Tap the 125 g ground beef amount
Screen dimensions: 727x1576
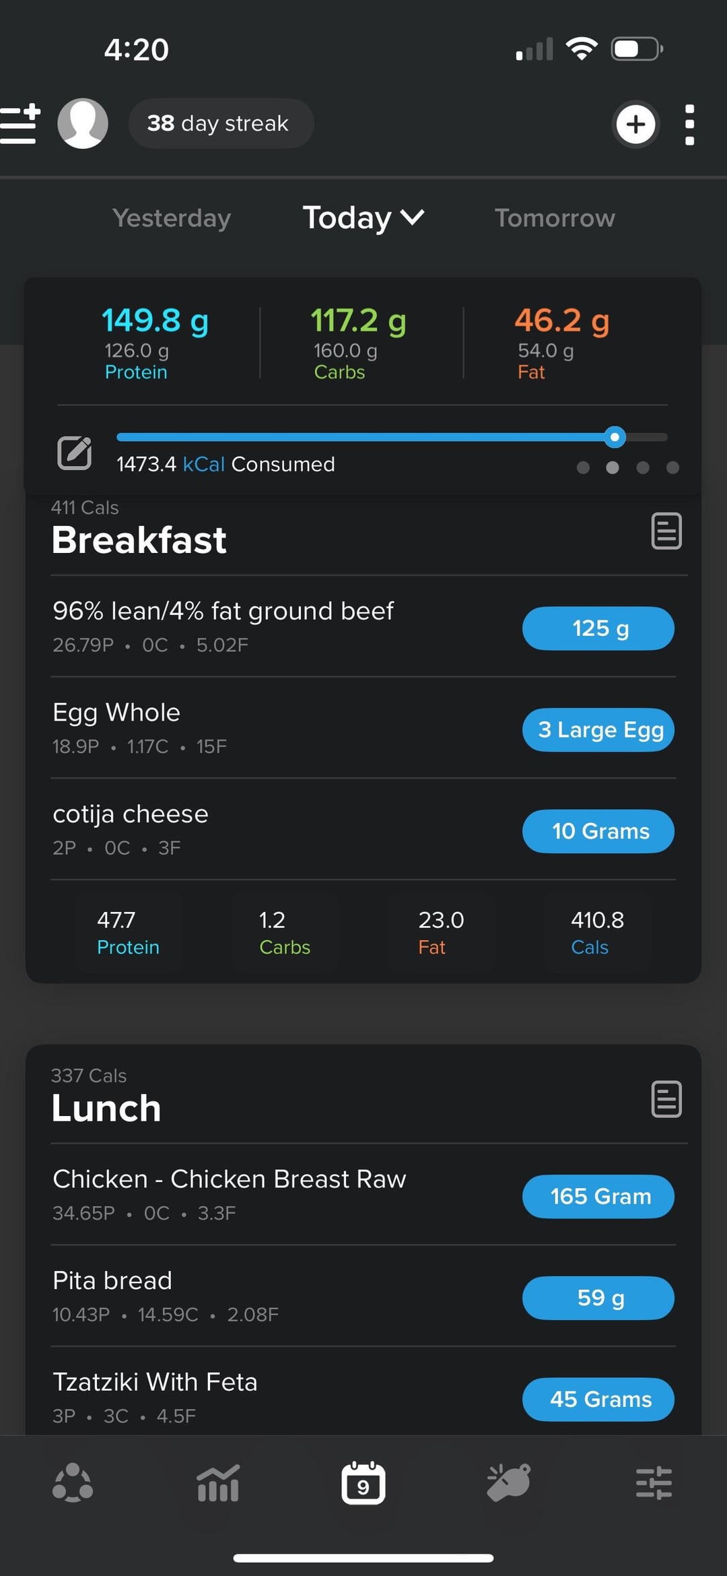[598, 628]
